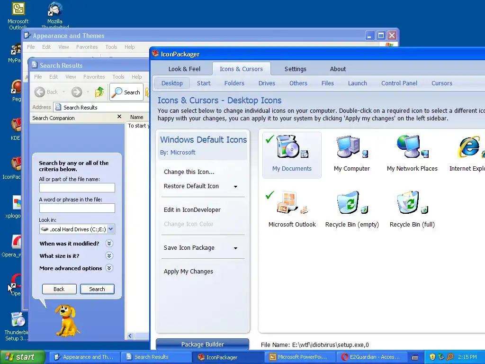Switch to the Look & Feel tab
Image resolution: width=485 pixels, height=364 pixels.
point(184,69)
